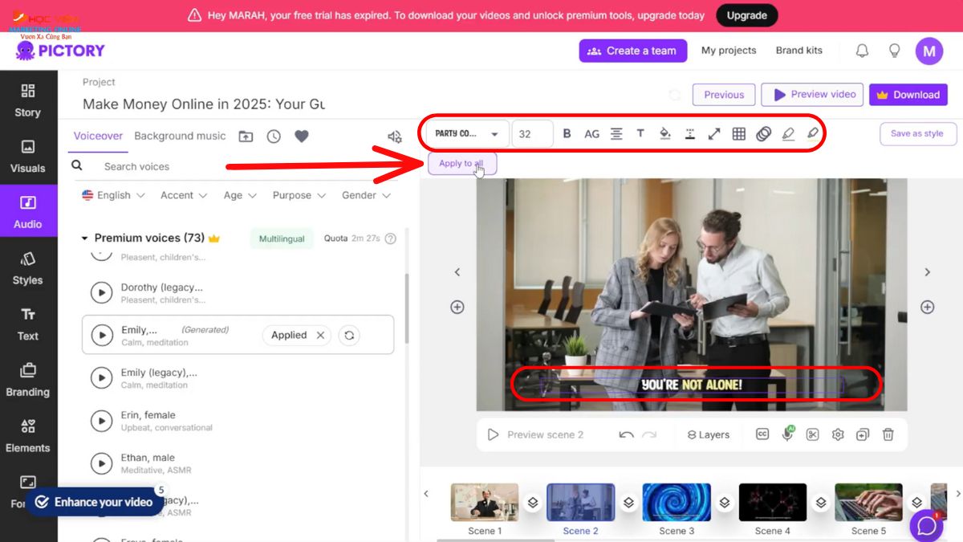Image resolution: width=963 pixels, height=542 pixels.
Task: Regenerate Emily voiceover refresh icon
Action: (348, 335)
